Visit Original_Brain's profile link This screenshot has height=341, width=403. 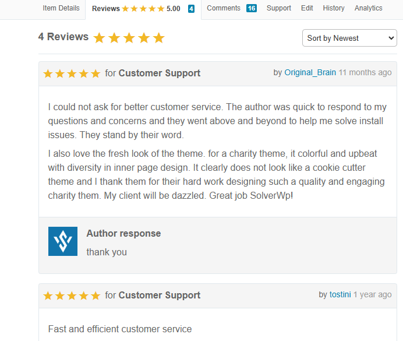(310, 73)
